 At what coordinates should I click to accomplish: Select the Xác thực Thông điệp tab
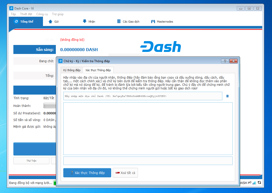point(98,70)
